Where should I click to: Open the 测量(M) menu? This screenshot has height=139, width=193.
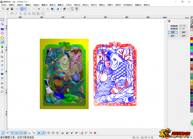pyautogui.click(x=138, y=5)
